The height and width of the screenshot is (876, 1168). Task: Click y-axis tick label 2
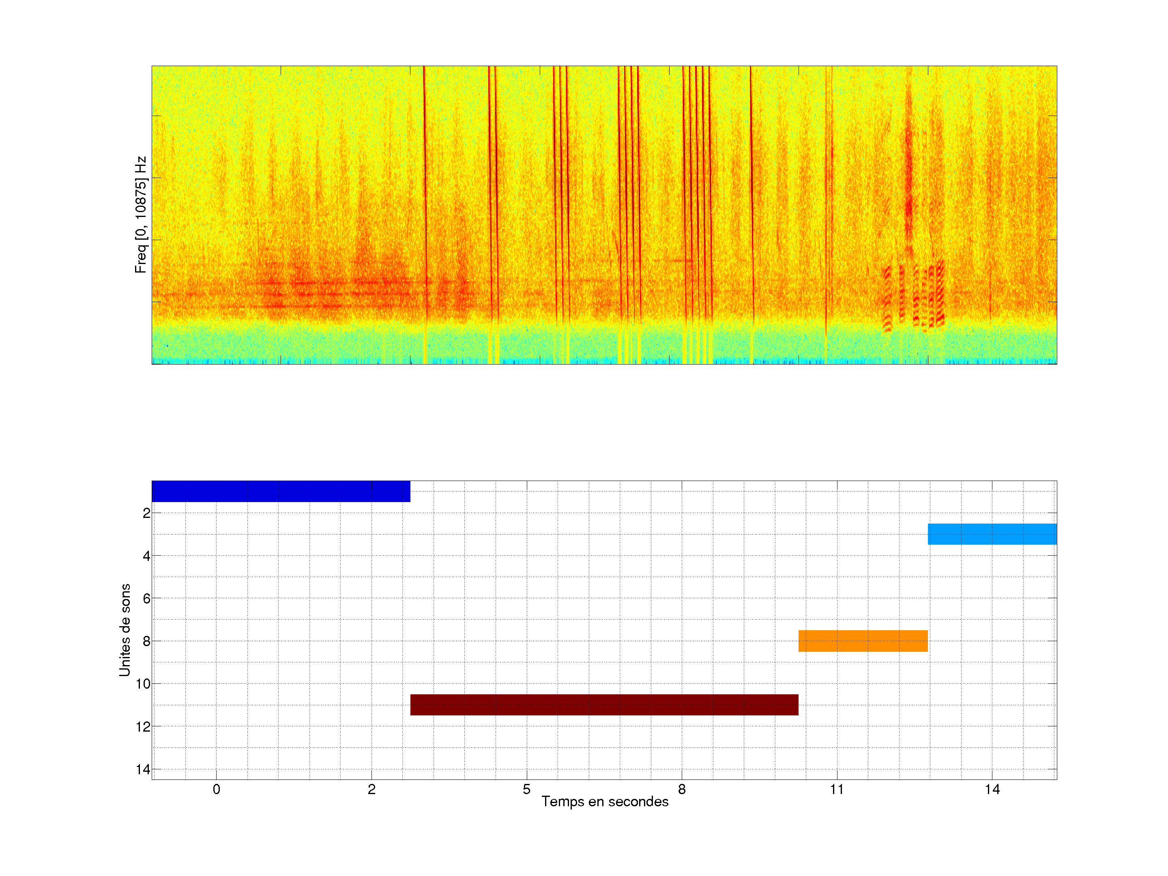click(146, 513)
